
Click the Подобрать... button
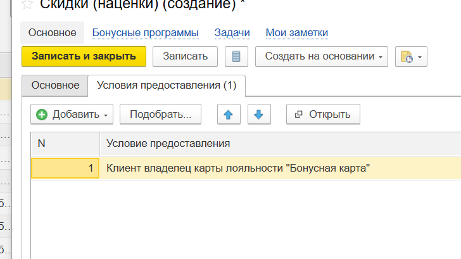coord(160,114)
